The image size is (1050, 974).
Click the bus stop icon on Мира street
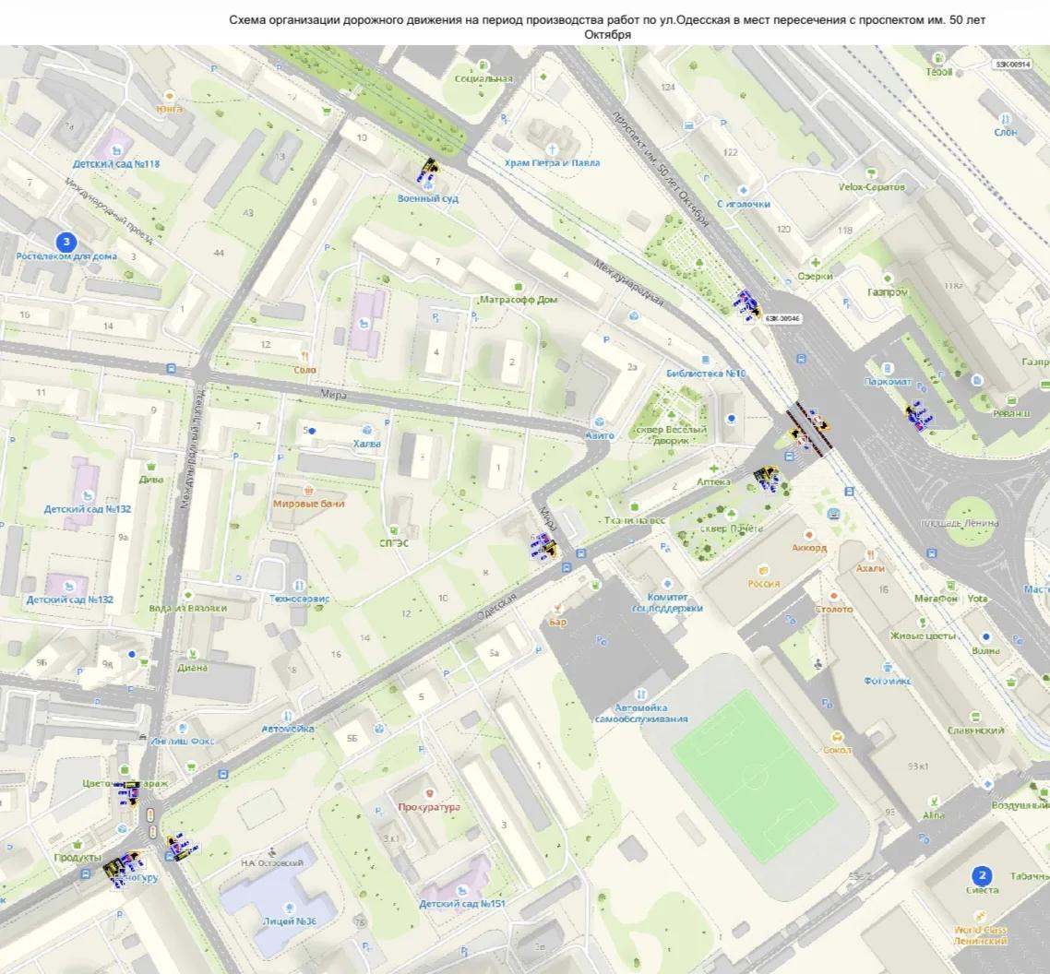pos(171,368)
